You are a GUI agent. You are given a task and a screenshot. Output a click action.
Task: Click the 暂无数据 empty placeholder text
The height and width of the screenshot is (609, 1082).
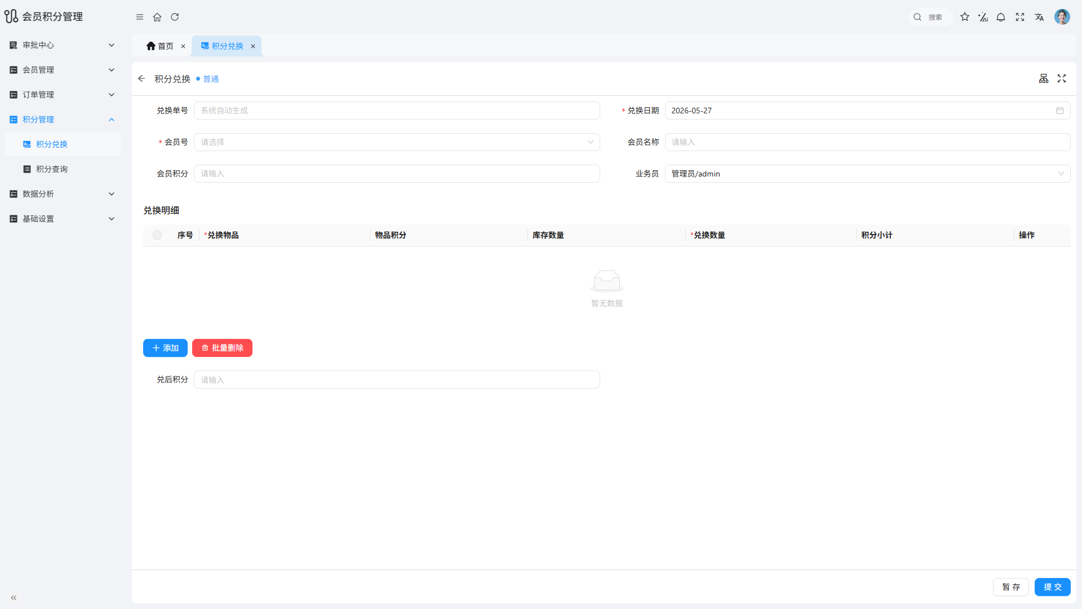click(x=607, y=303)
